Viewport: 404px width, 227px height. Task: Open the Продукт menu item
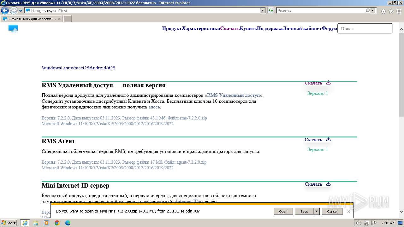172,28
